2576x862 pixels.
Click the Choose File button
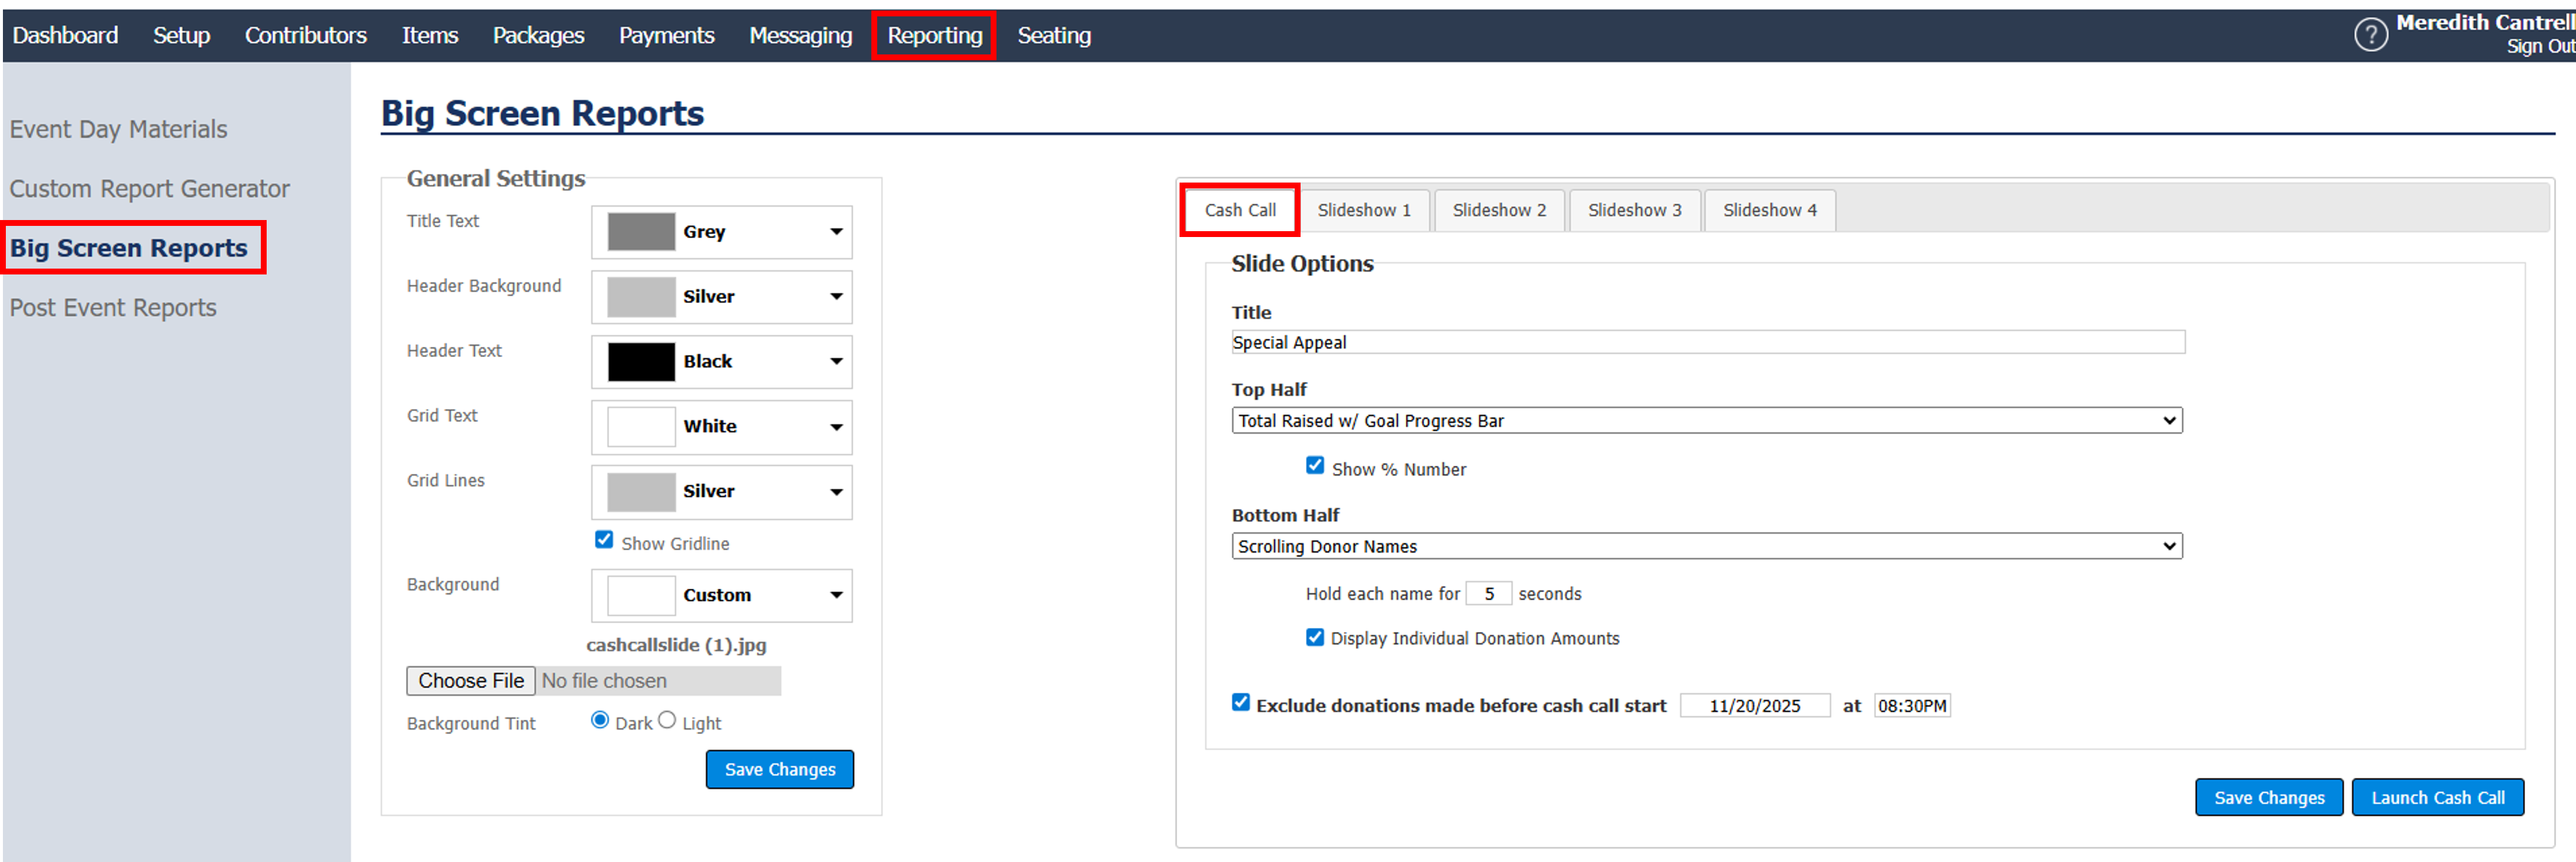point(471,681)
